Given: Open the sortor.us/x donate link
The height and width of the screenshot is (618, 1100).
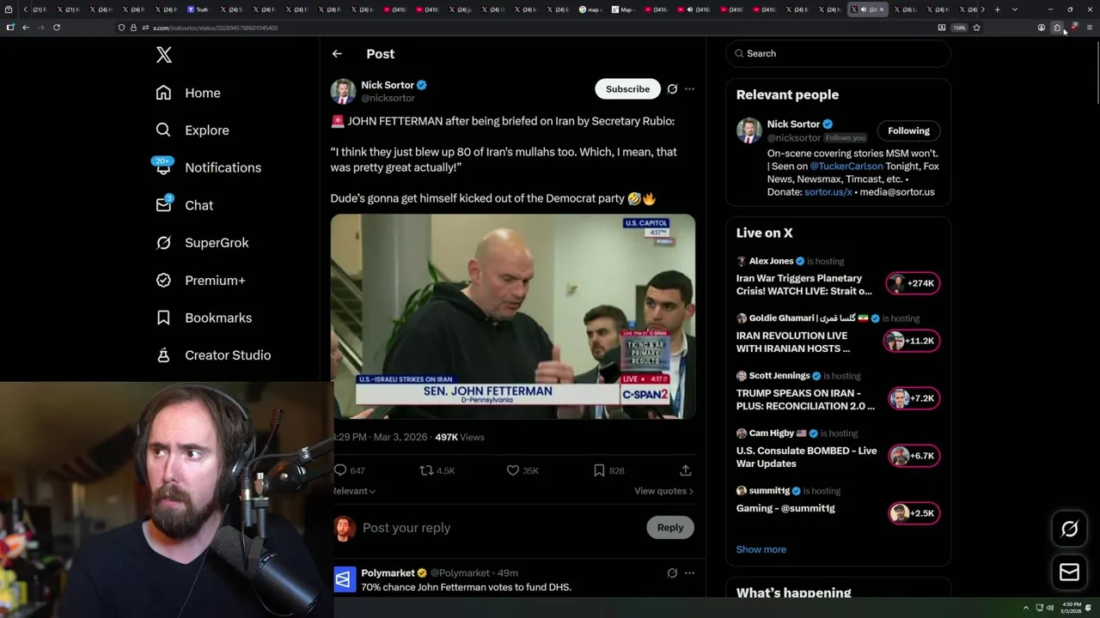Looking at the screenshot, I should 828,192.
